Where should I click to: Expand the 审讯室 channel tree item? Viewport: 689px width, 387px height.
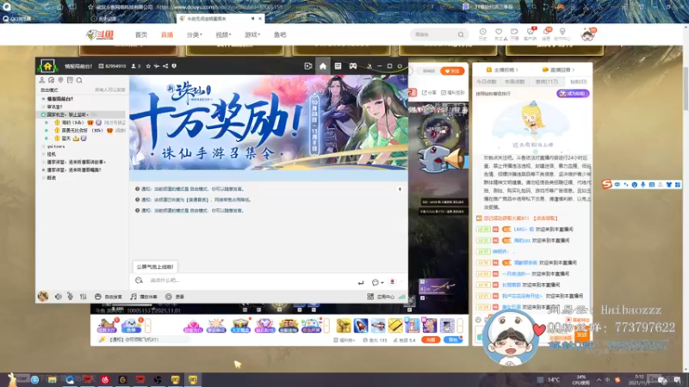click(x=43, y=107)
